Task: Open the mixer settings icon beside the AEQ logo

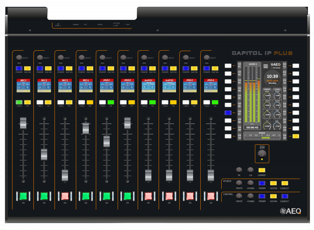Action: (x=266, y=66)
